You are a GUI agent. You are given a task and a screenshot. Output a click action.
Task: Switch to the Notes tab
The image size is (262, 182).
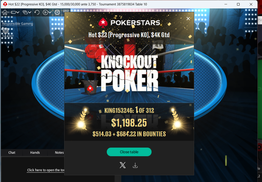point(59,152)
